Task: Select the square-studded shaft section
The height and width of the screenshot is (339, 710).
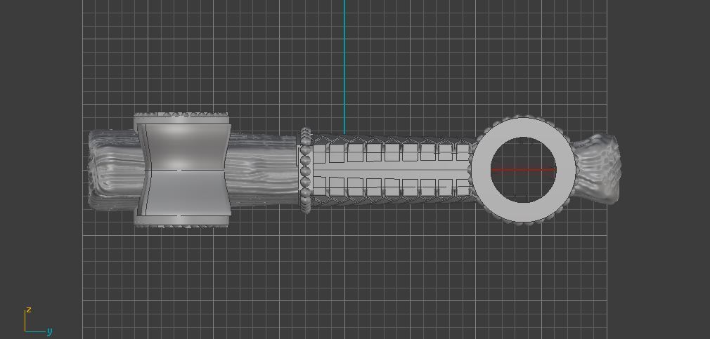Action: pyautogui.click(x=392, y=171)
